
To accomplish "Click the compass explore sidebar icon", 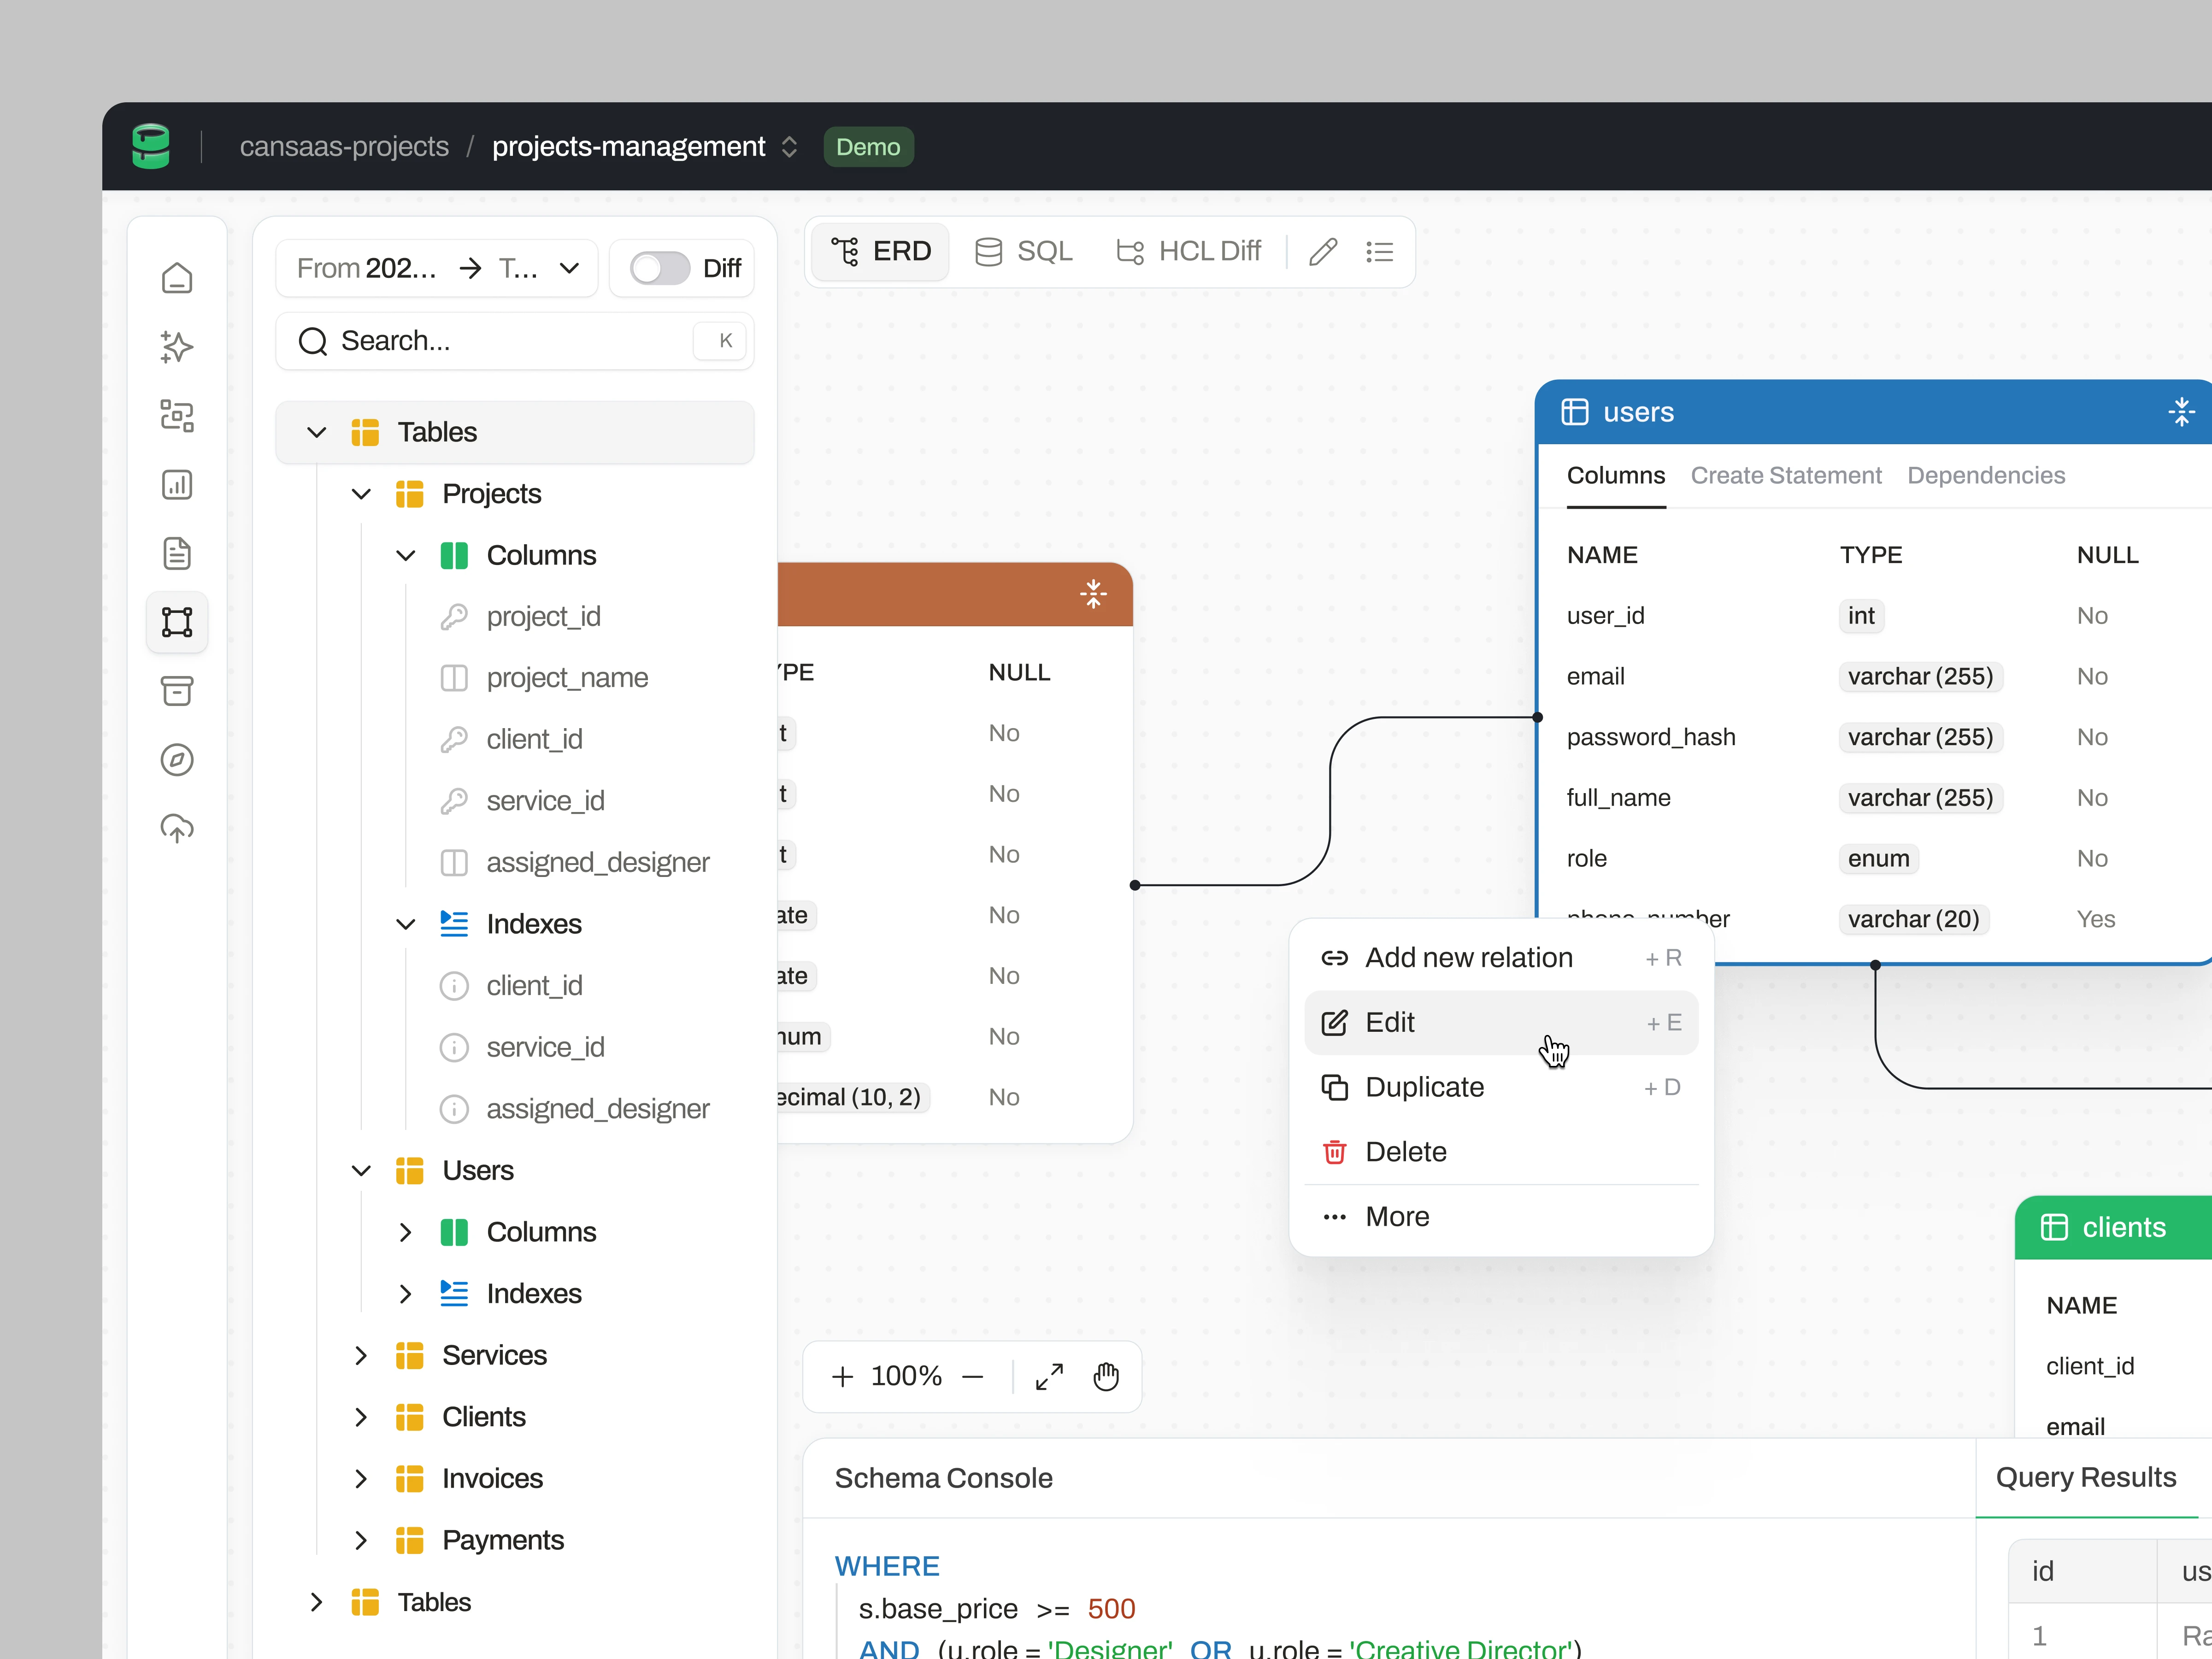I will coord(177,760).
